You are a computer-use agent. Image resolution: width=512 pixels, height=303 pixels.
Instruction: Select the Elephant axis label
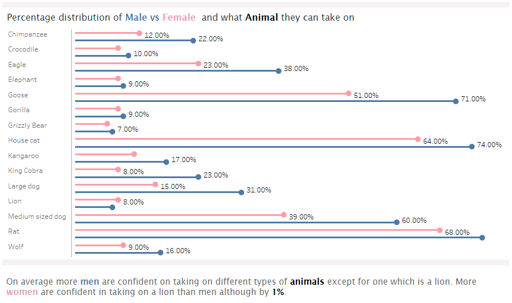coord(22,80)
